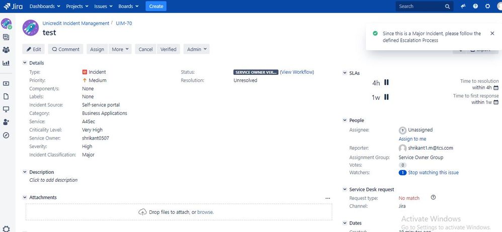
Task: Collapse the Attachments section
Action: point(25,197)
